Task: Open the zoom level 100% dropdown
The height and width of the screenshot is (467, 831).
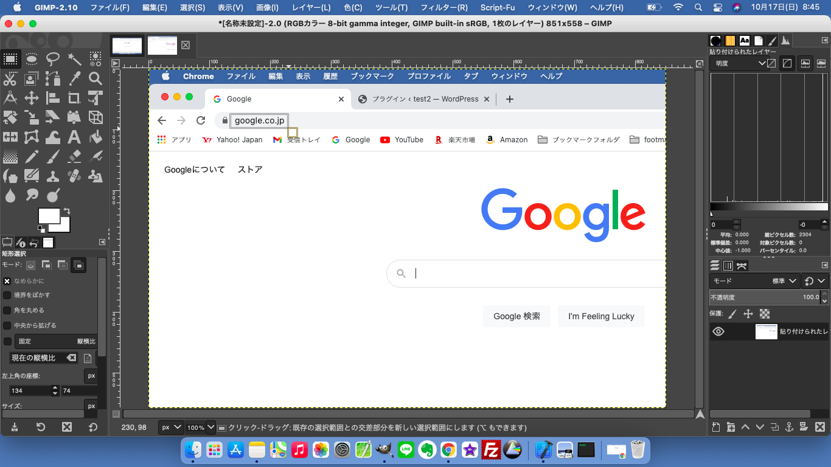Action: 201,427
